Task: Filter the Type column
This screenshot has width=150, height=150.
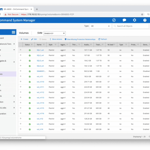Action: point(126,45)
